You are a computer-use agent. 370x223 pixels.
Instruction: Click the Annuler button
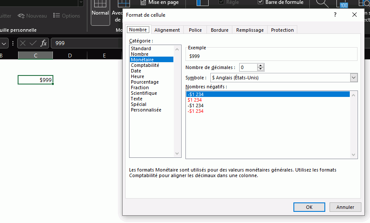click(345, 207)
